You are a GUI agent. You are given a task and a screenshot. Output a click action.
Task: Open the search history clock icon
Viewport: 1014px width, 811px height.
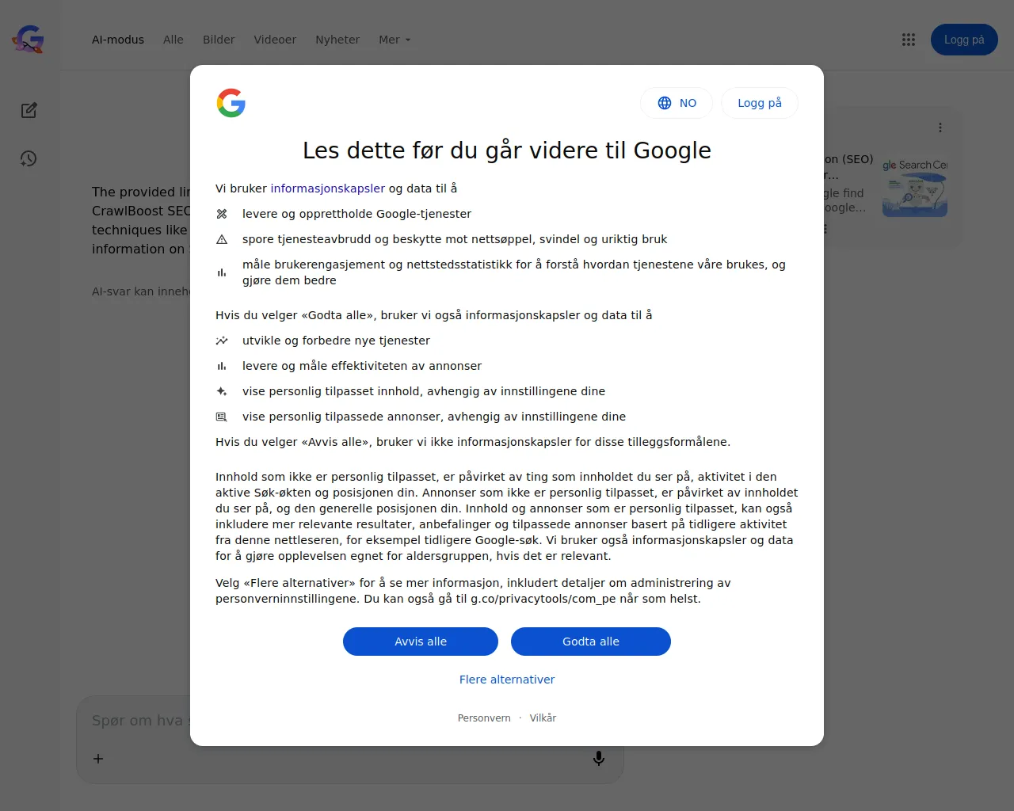pyautogui.click(x=29, y=158)
